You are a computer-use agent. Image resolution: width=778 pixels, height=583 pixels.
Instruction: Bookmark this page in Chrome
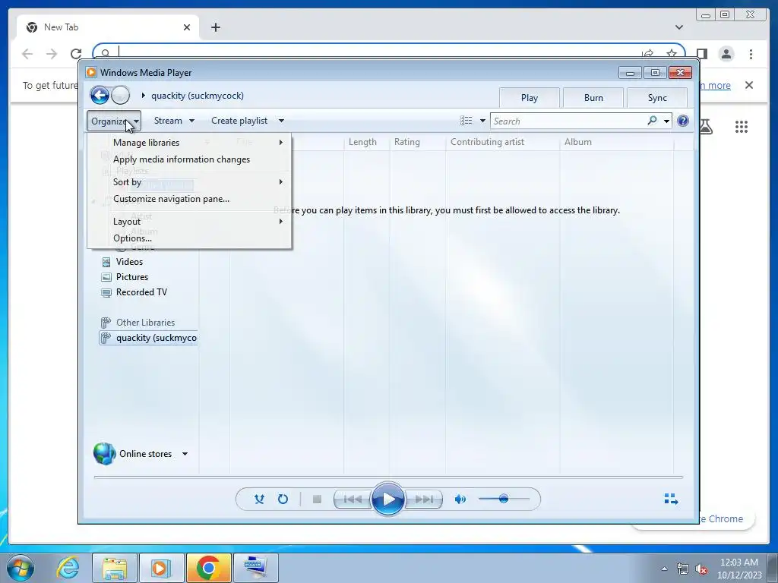(672, 54)
